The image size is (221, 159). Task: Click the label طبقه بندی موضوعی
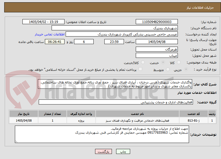[202, 62]
